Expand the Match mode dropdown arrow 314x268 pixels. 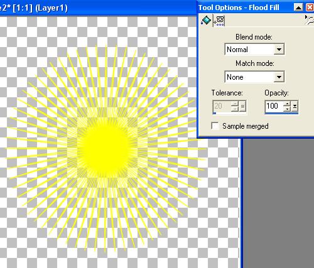(279, 77)
